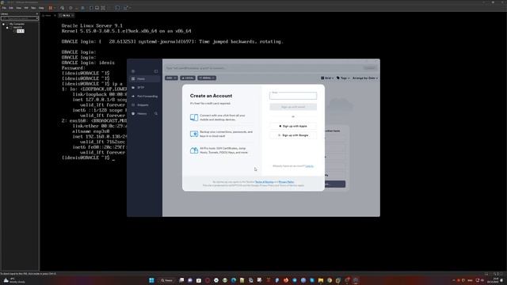The width and height of the screenshot is (507, 285).
Task: Open the Privacy Policy link
Action: tap(286, 182)
